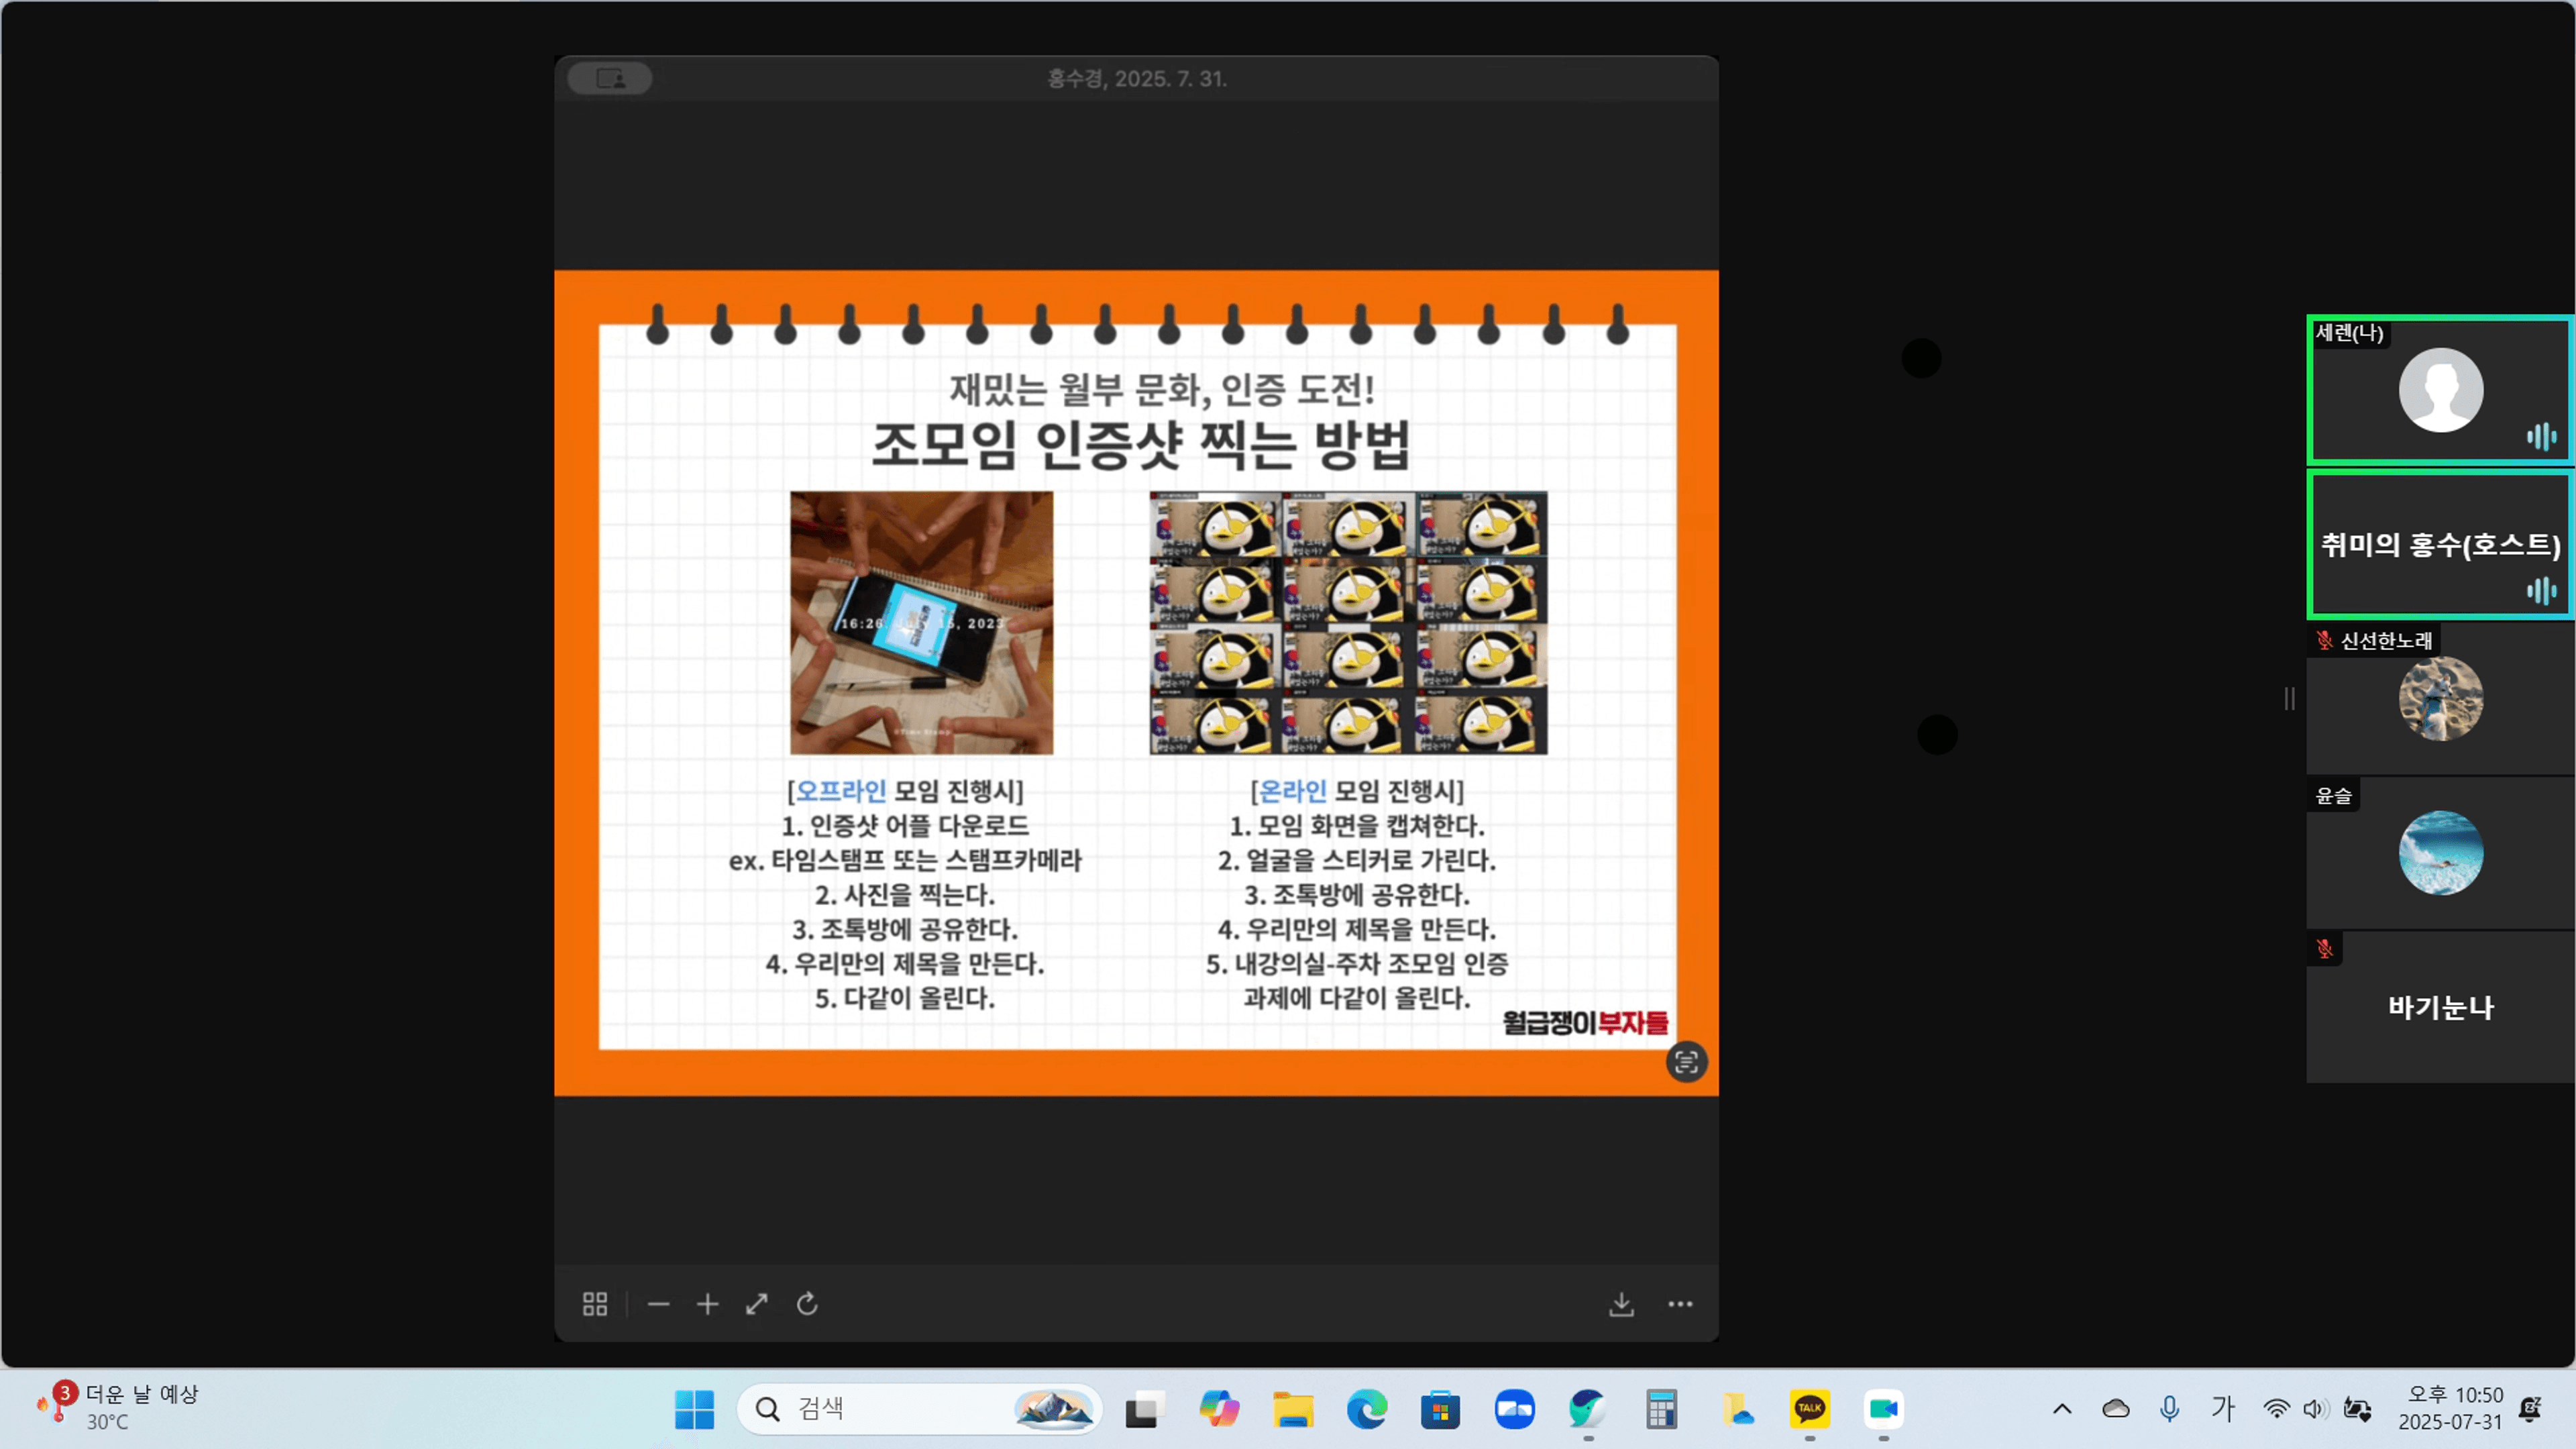2576x1449 pixels.
Task: Toggle Korean IME indicator 가
Action: 2222,1408
